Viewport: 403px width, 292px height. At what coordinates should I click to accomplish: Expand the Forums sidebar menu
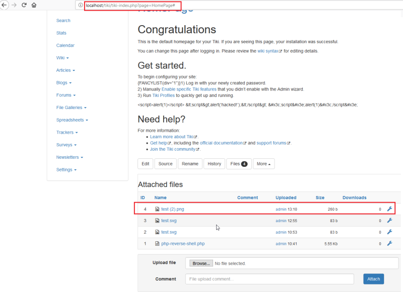[66, 95]
